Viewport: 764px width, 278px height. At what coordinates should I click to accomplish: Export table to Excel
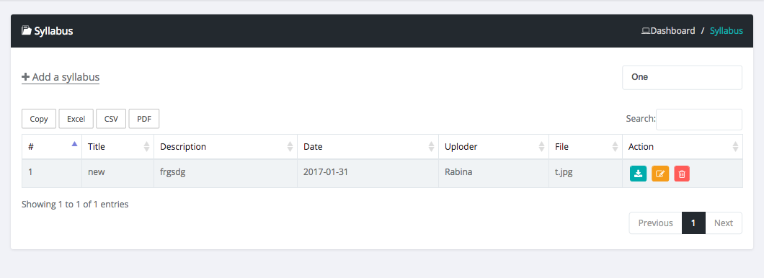pyautogui.click(x=76, y=119)
